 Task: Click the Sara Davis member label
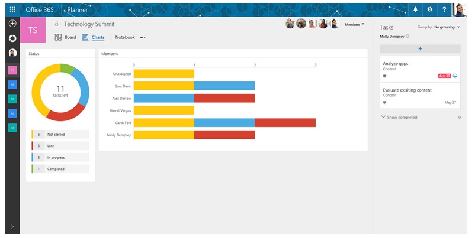(x=123, y=86)
